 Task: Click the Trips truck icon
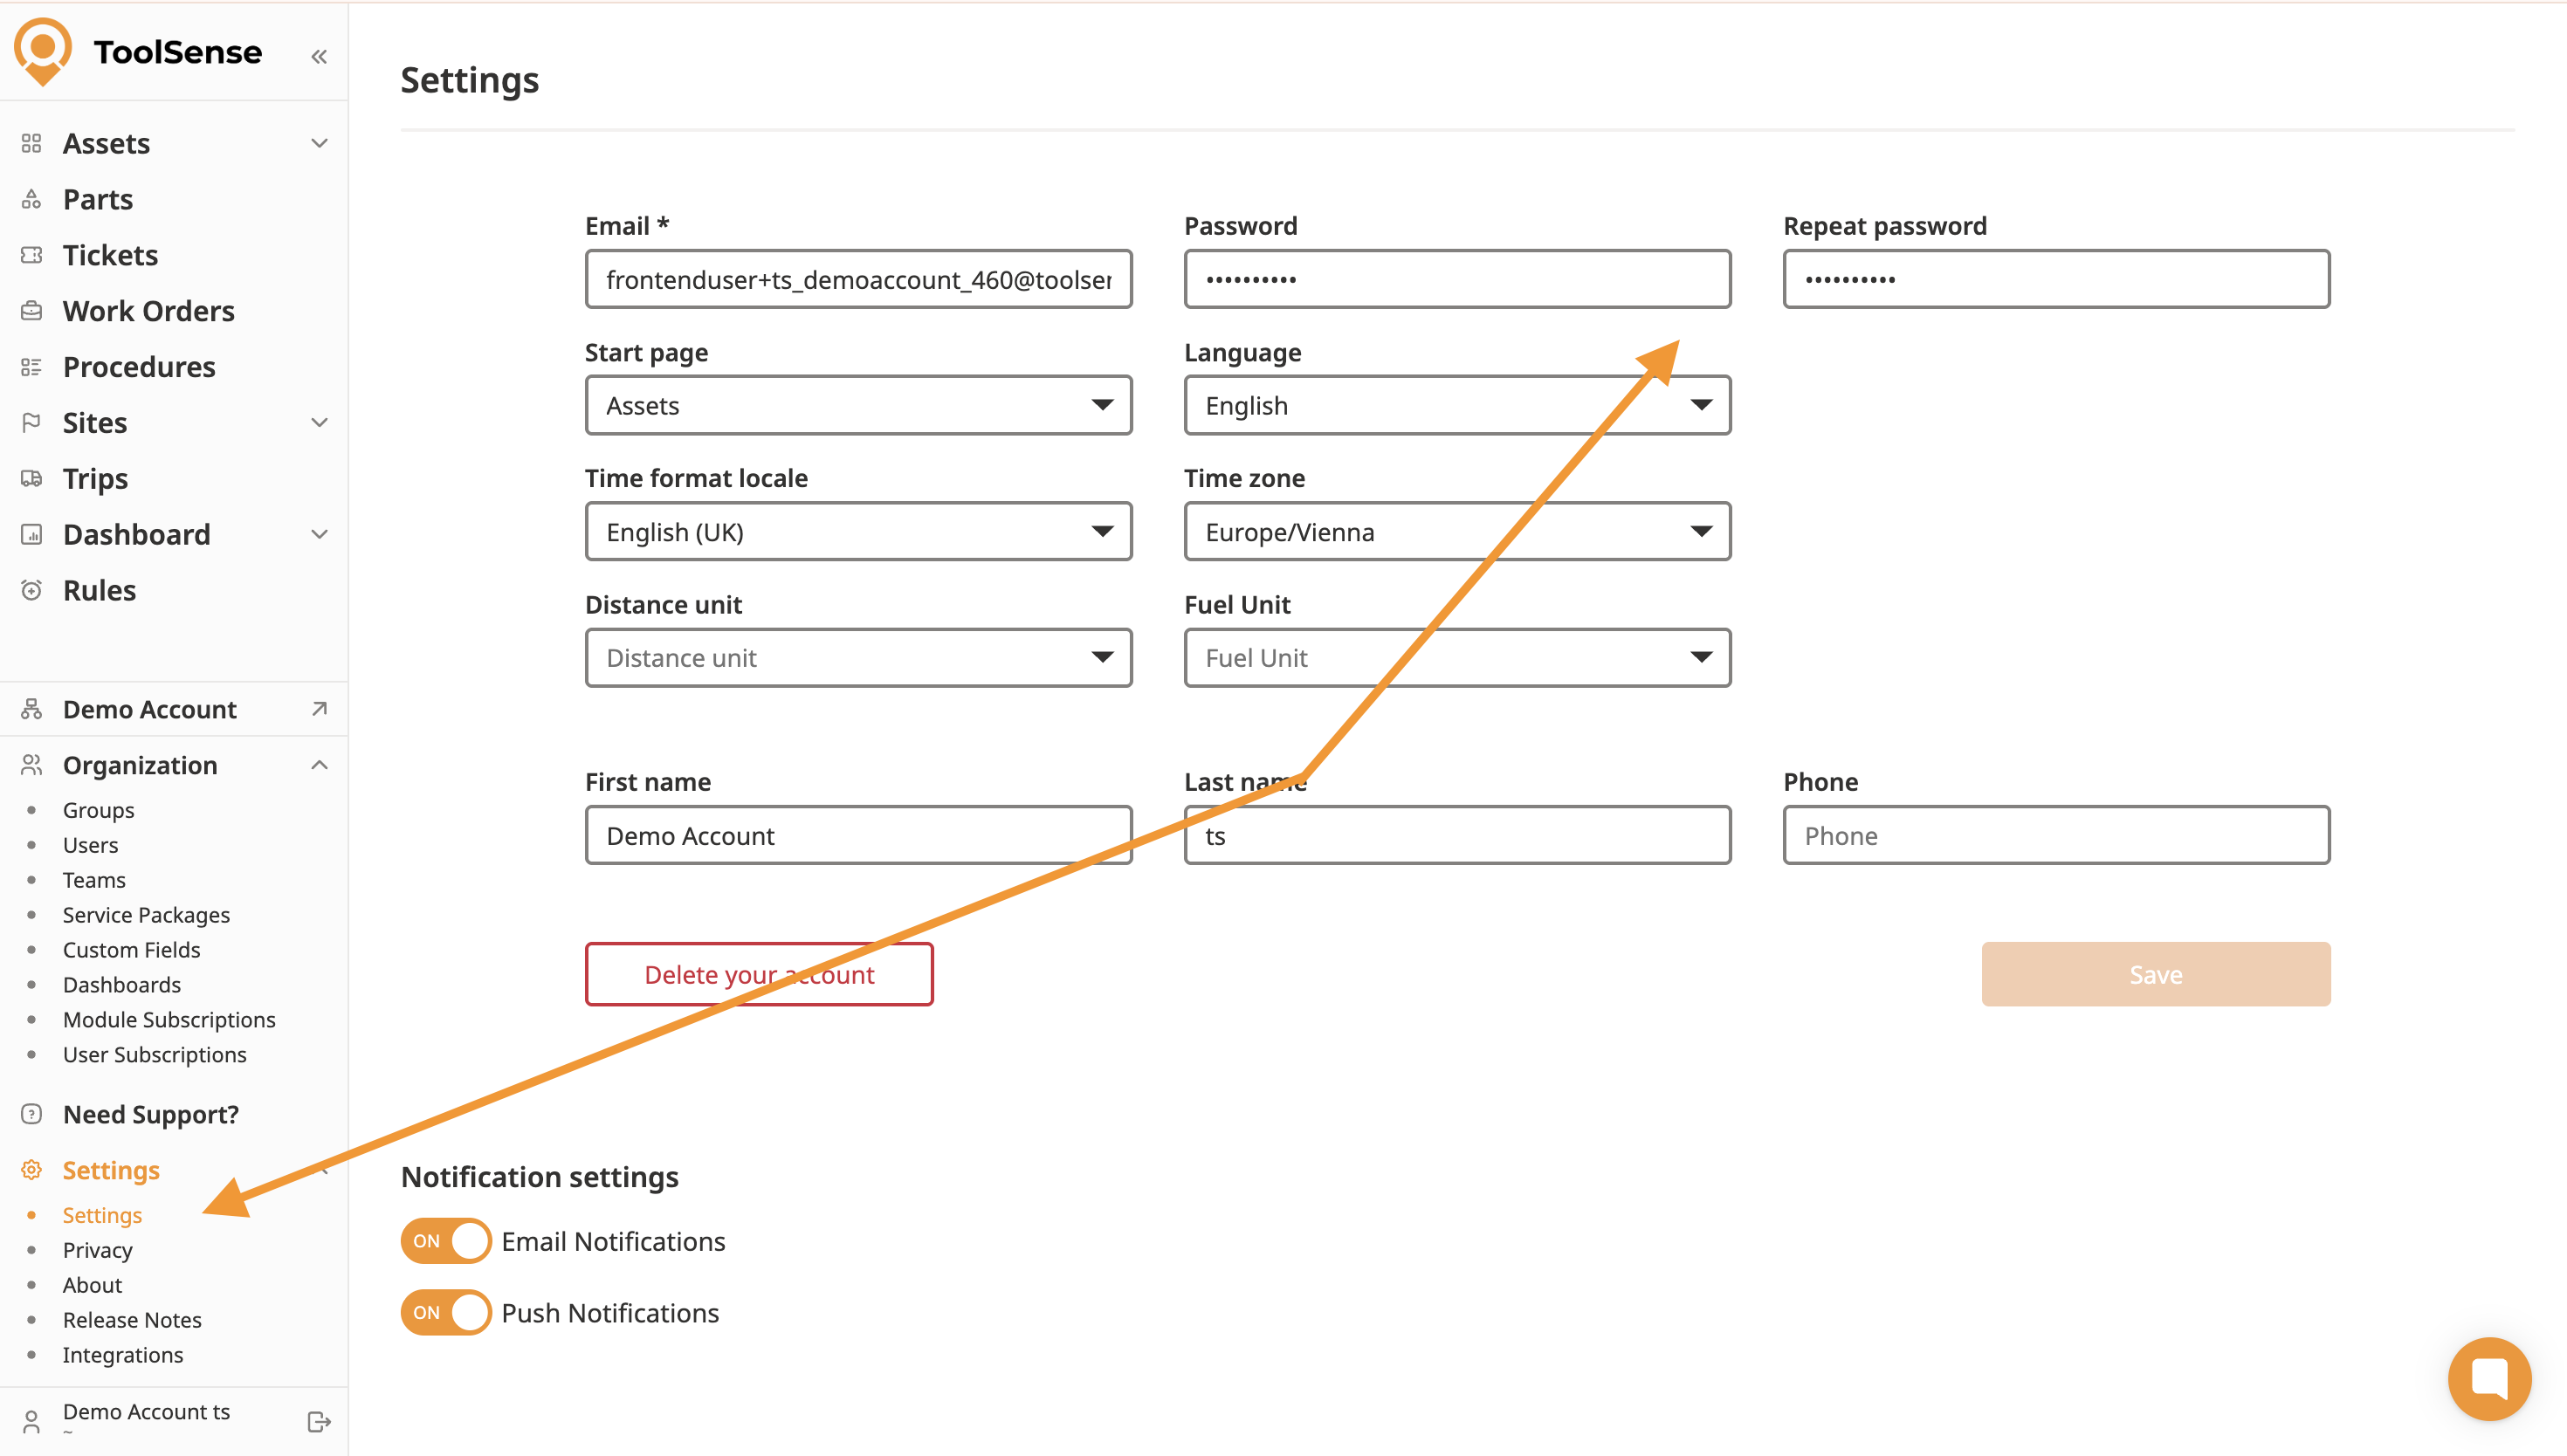pyautogui.click(x=32, y=479)
